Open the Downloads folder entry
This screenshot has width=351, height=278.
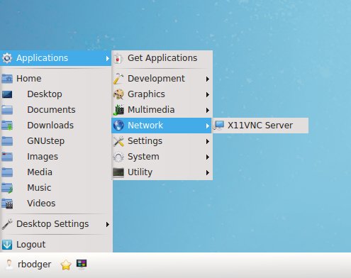56,126
